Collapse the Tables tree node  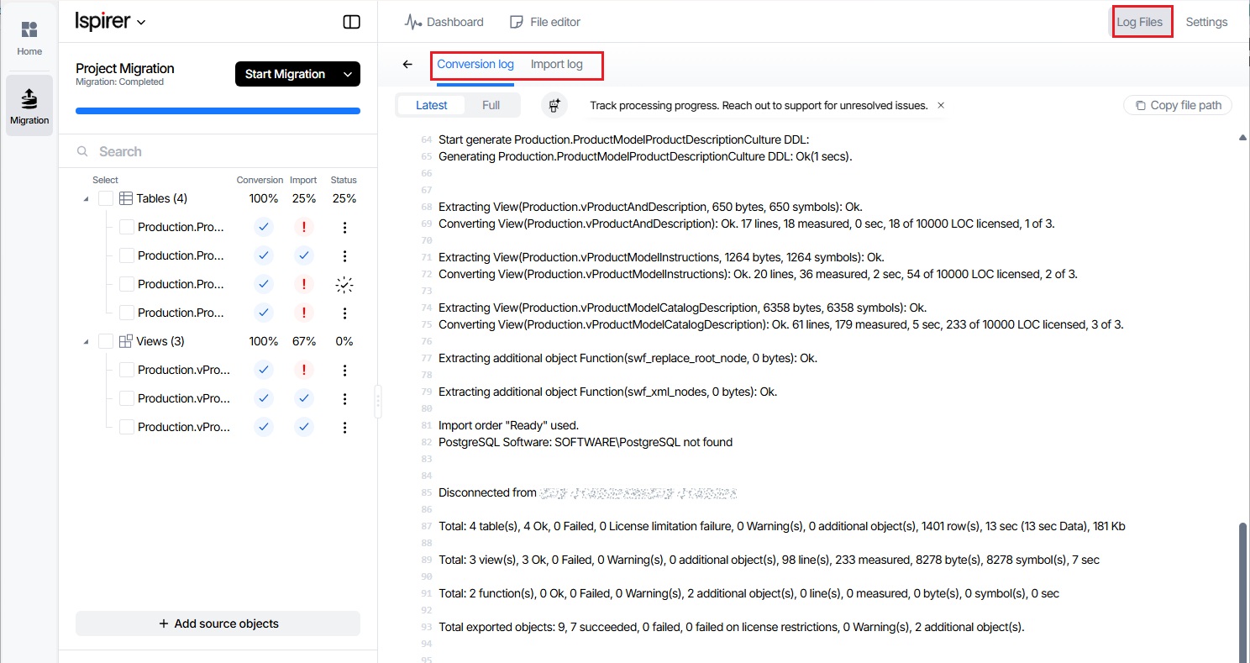tap(86, 199)
